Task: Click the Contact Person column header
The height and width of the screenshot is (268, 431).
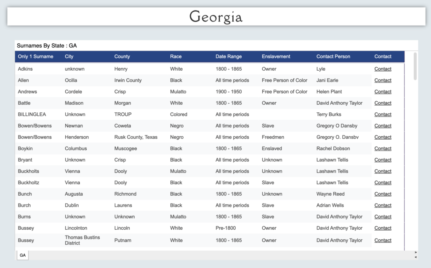Action: (333, 56)
